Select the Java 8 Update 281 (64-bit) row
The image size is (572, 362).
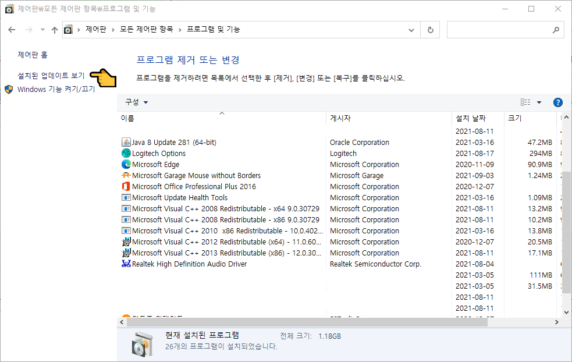[339, 143]
